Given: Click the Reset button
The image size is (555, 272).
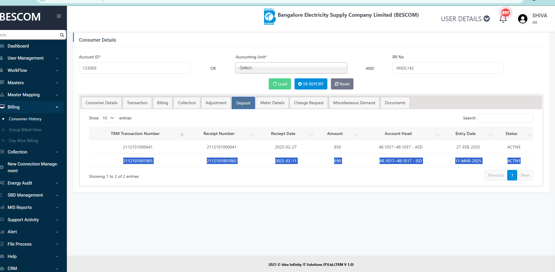Looking at the screenshot, I should (342, 84).
